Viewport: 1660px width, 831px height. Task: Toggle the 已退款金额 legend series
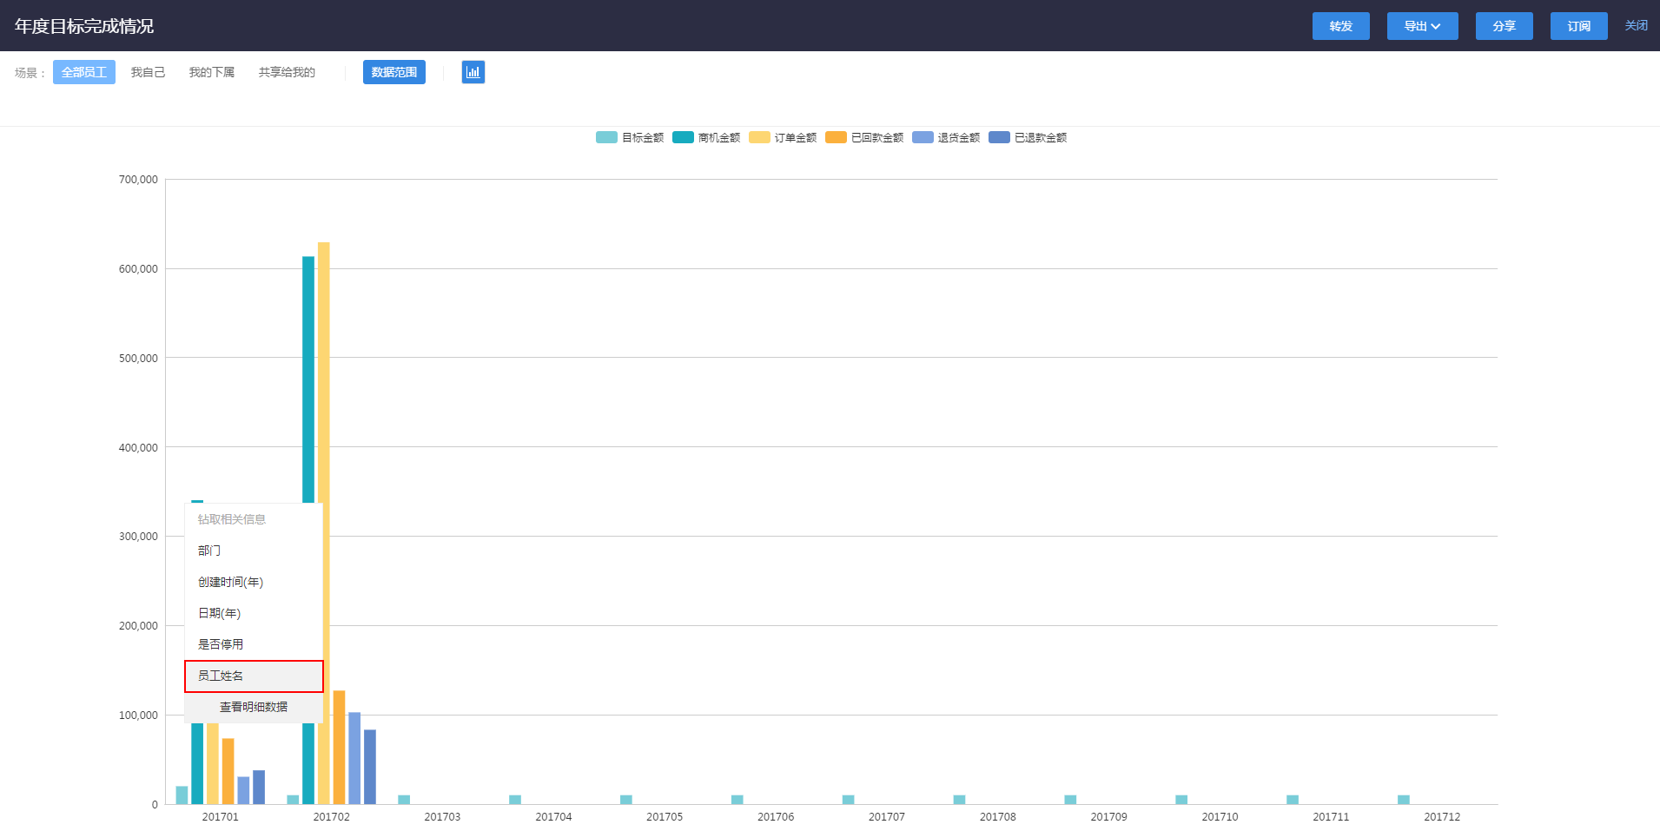[1028, 137]
